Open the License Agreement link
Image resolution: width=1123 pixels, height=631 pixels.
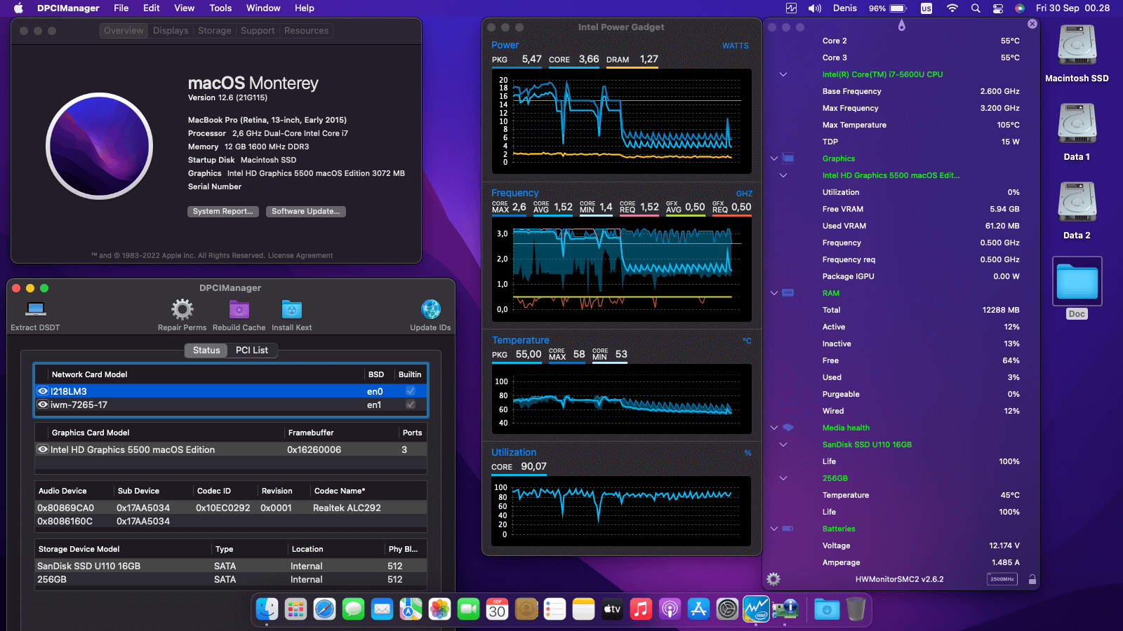(x=300, y=256)
